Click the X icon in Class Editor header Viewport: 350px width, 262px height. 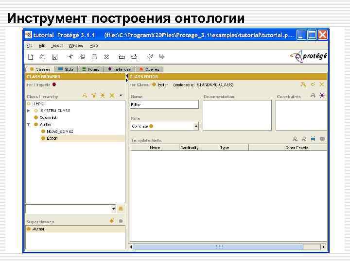point(322,84)
